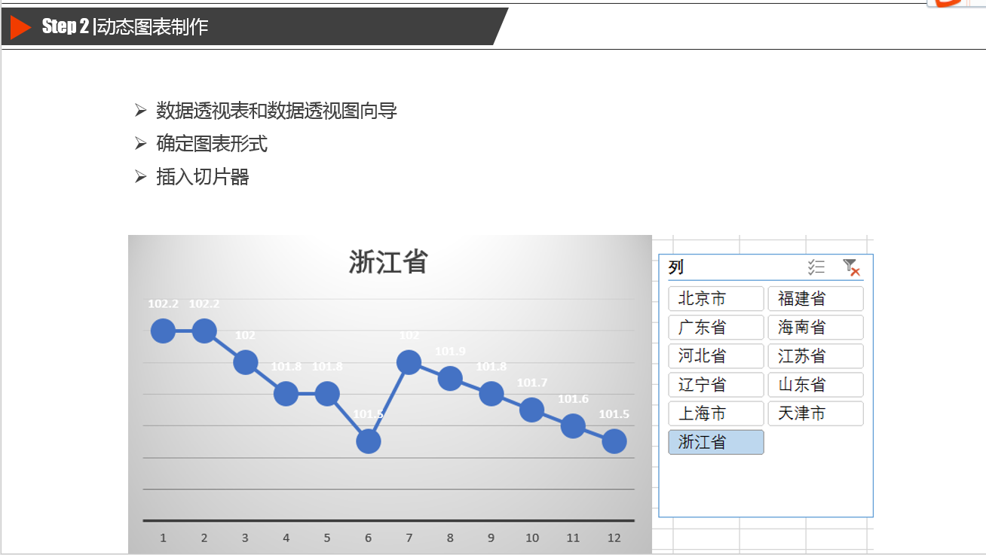986x555 pixels.
Task: Choose 广东省 slicer item
Action: (x=716, y=327)
